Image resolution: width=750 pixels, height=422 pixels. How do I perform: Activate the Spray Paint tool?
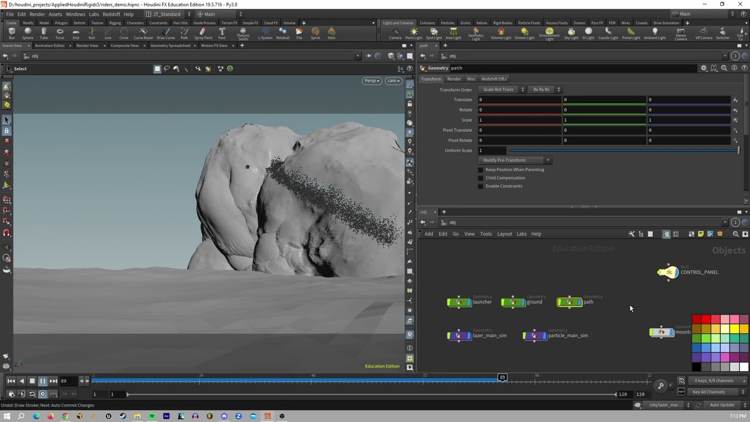(x=203, y=33)
